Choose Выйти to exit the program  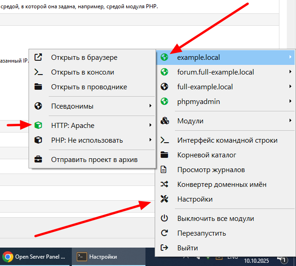pyautogui.click(x=225, y=248)
